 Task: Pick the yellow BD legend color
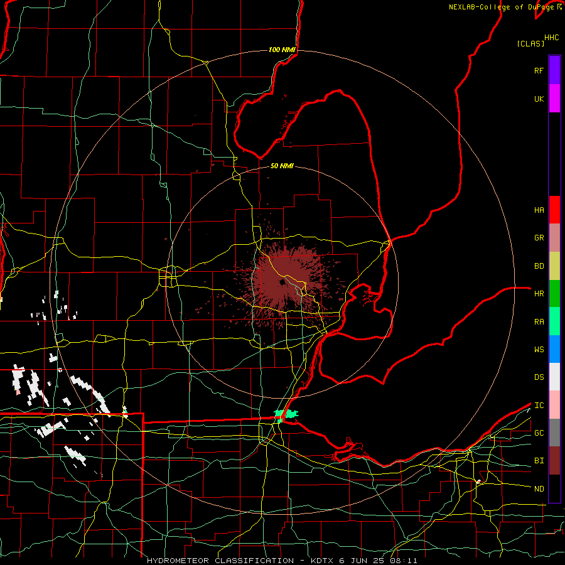(x=554, y=266)
